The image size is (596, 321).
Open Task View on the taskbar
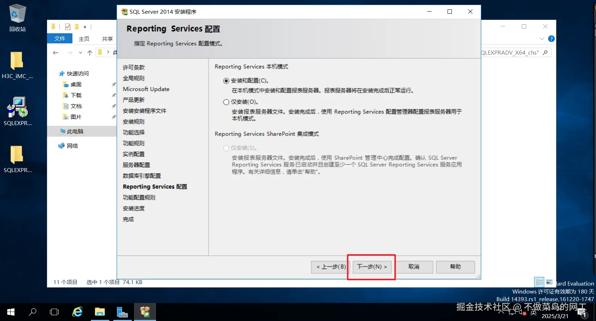tap(54, 312)
